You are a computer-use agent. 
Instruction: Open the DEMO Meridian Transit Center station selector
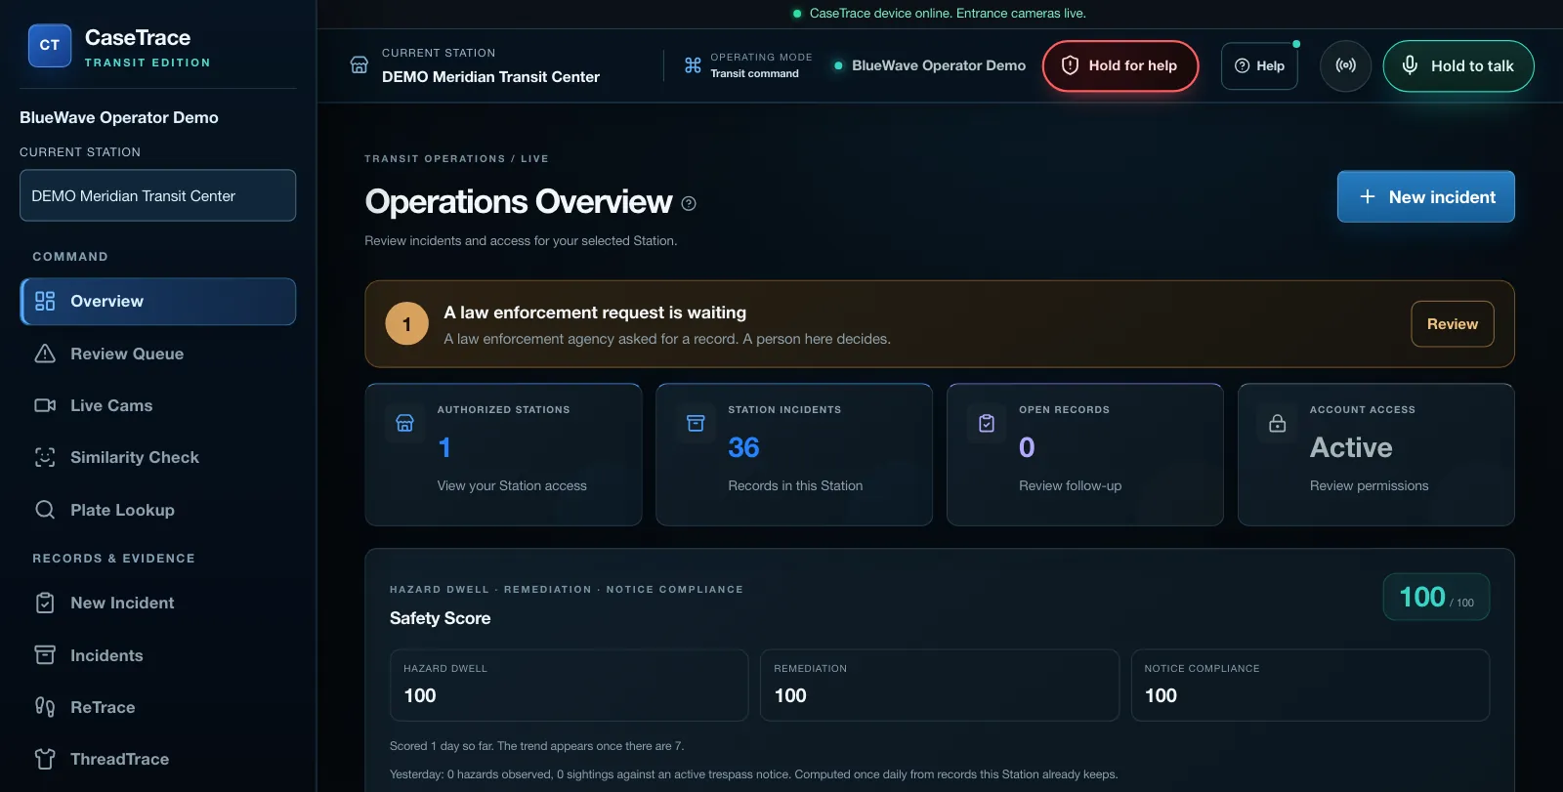[x=157, y=195]
